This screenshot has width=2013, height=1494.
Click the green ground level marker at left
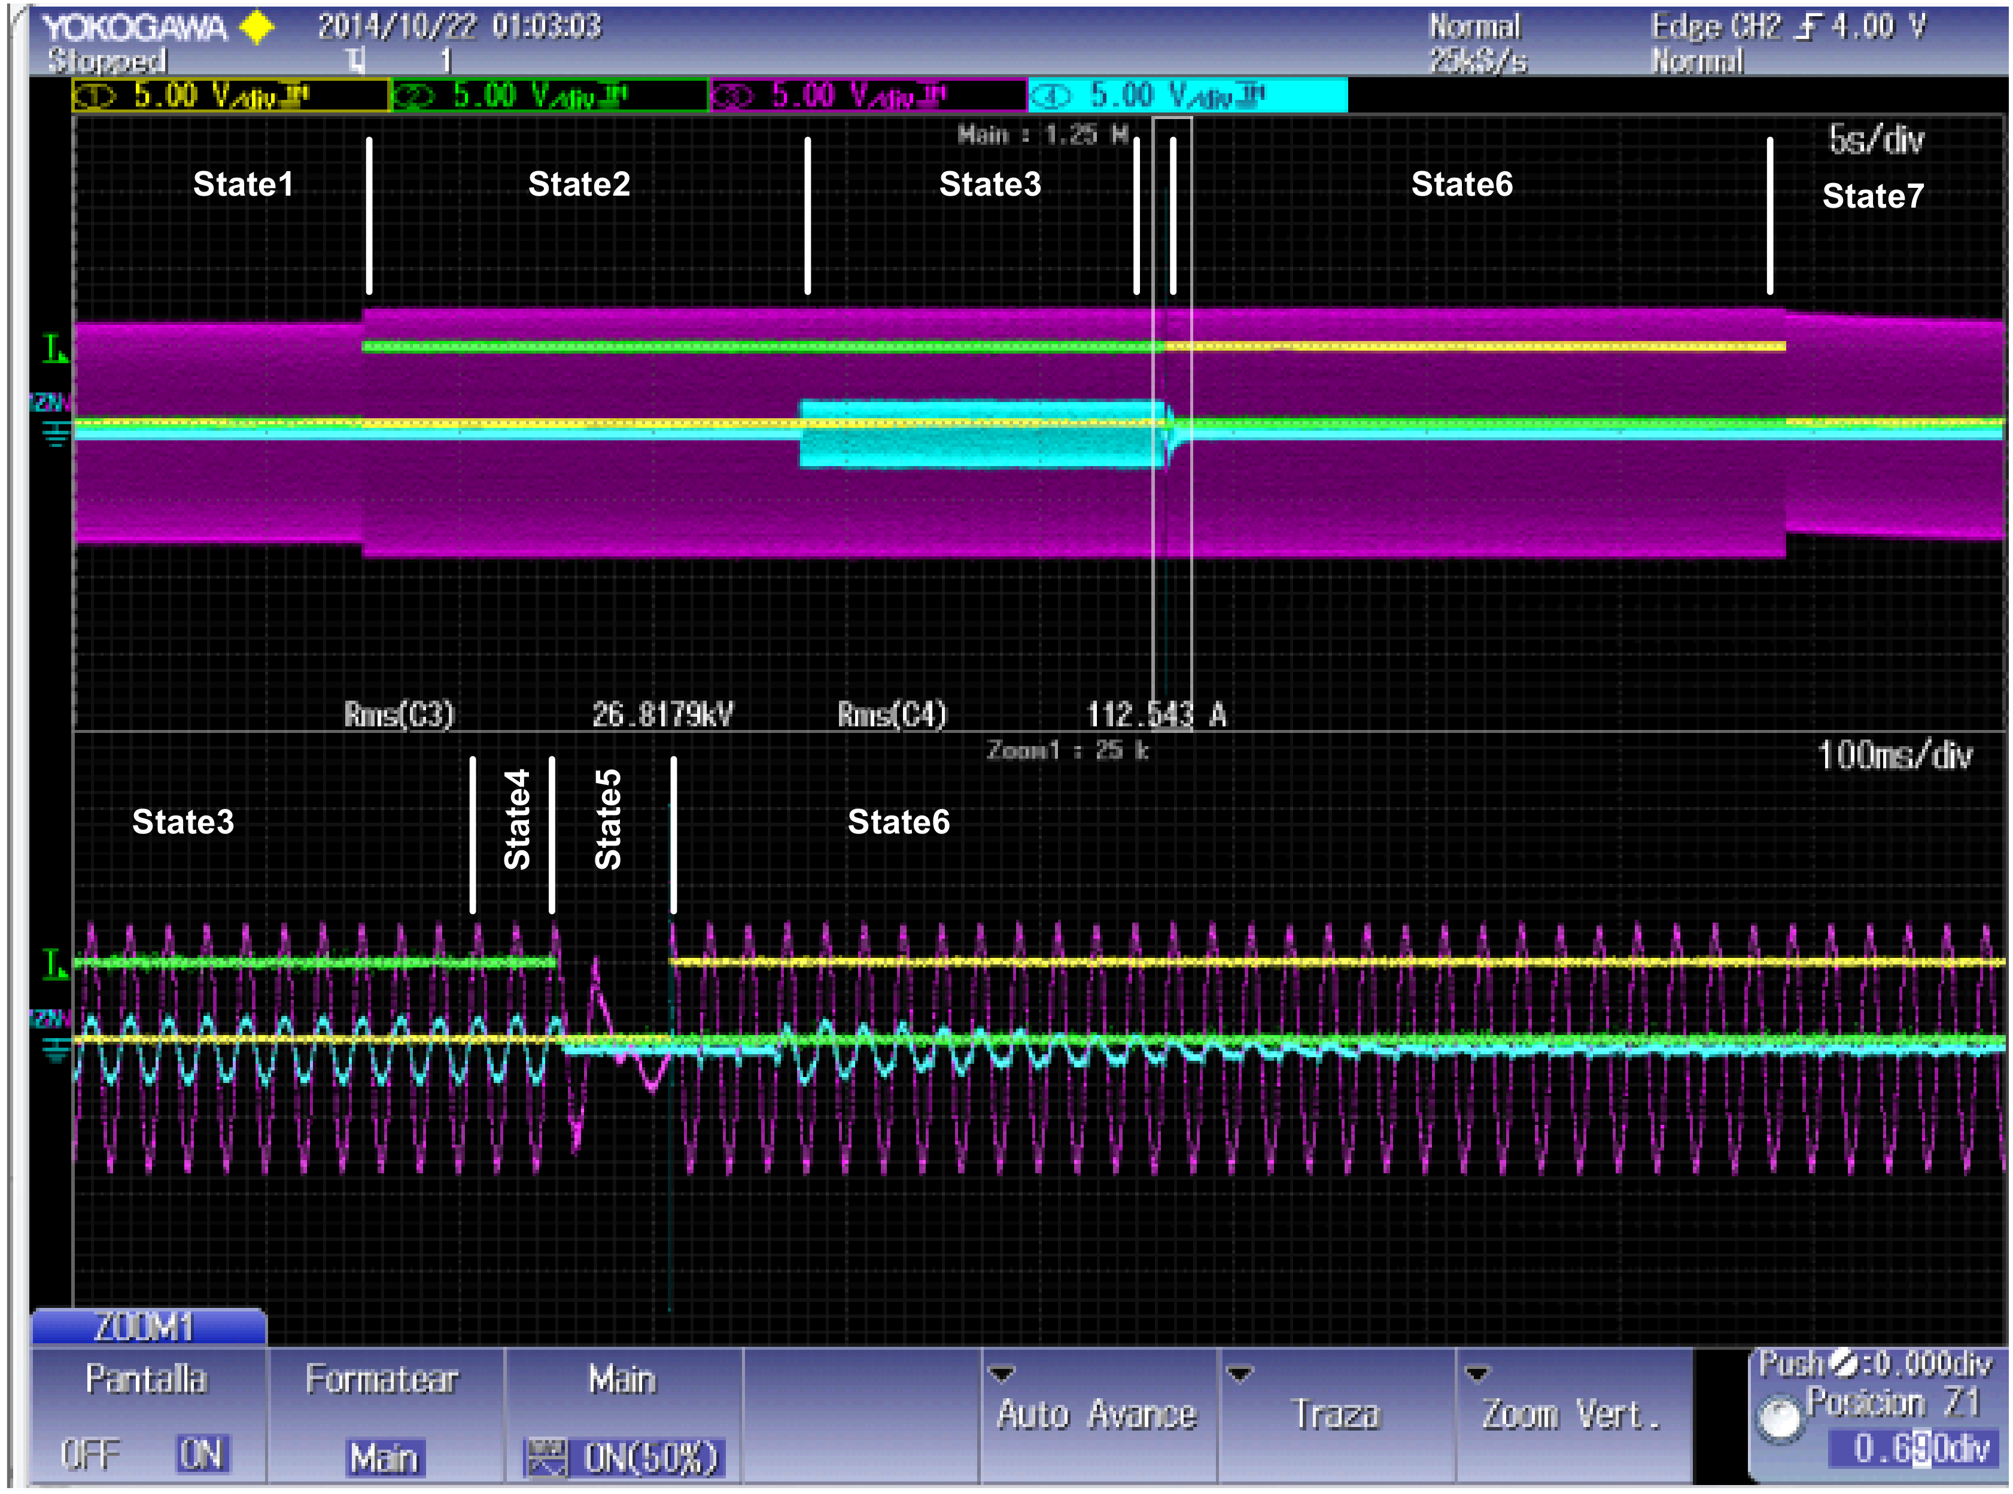[x=54, y=349]
